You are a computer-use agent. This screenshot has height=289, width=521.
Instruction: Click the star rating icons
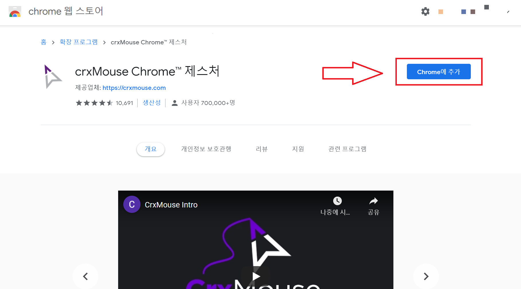tap(94, 103)
